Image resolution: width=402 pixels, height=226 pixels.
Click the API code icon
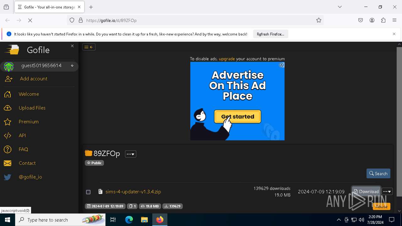8,136
